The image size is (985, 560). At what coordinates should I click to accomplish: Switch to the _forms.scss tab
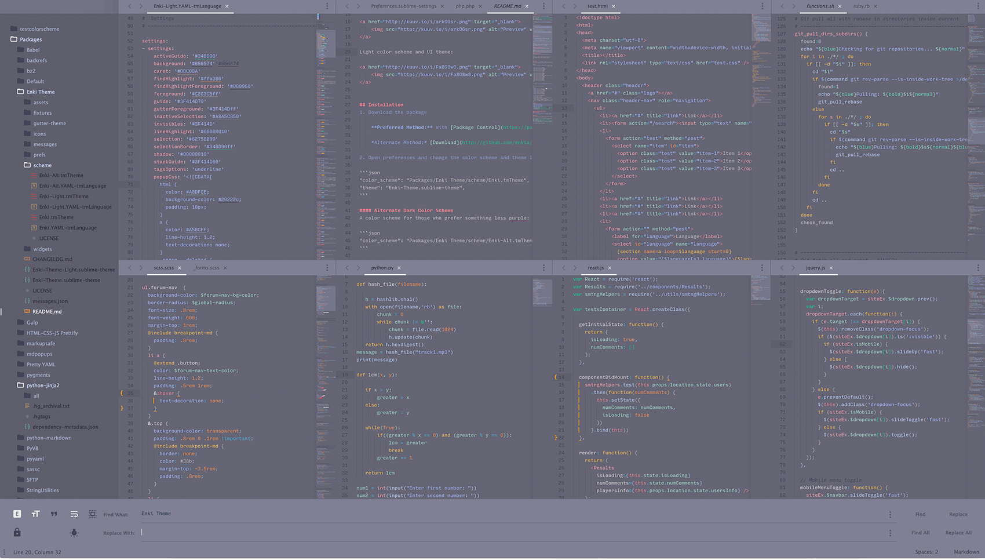206,268
